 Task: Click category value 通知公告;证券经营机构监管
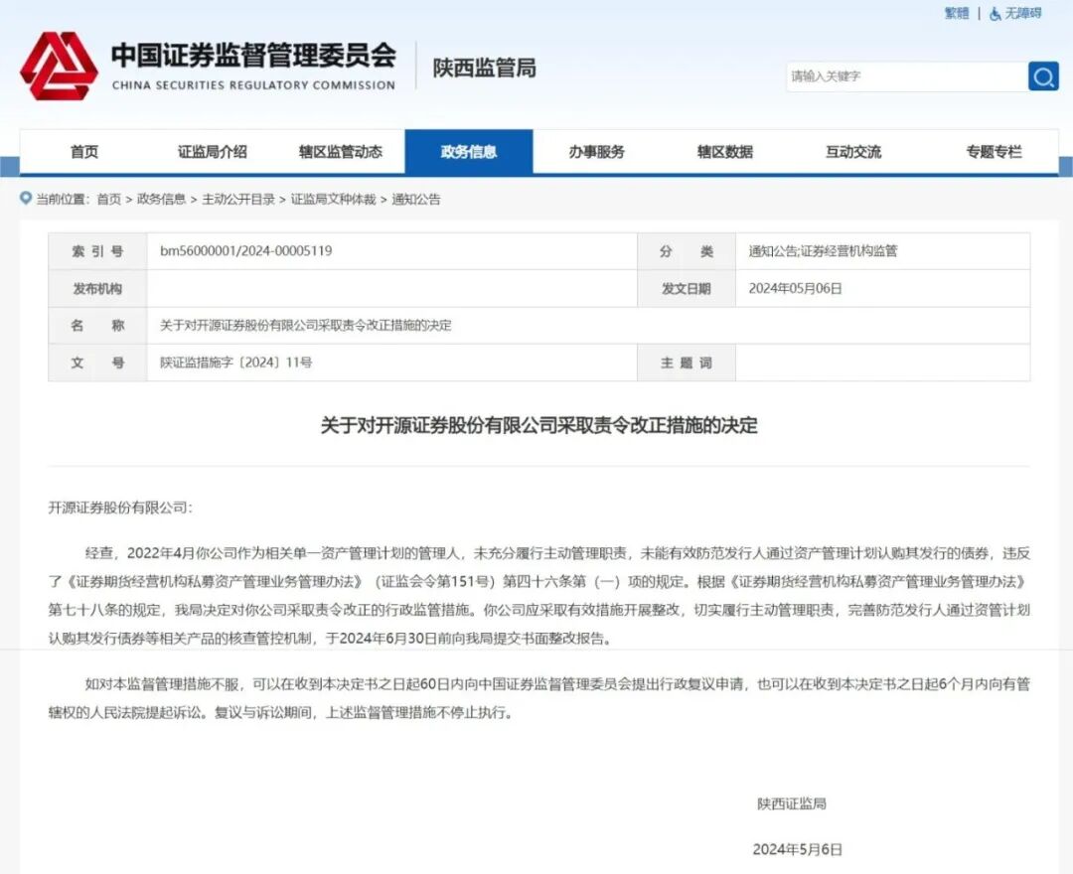coord(823,251)
